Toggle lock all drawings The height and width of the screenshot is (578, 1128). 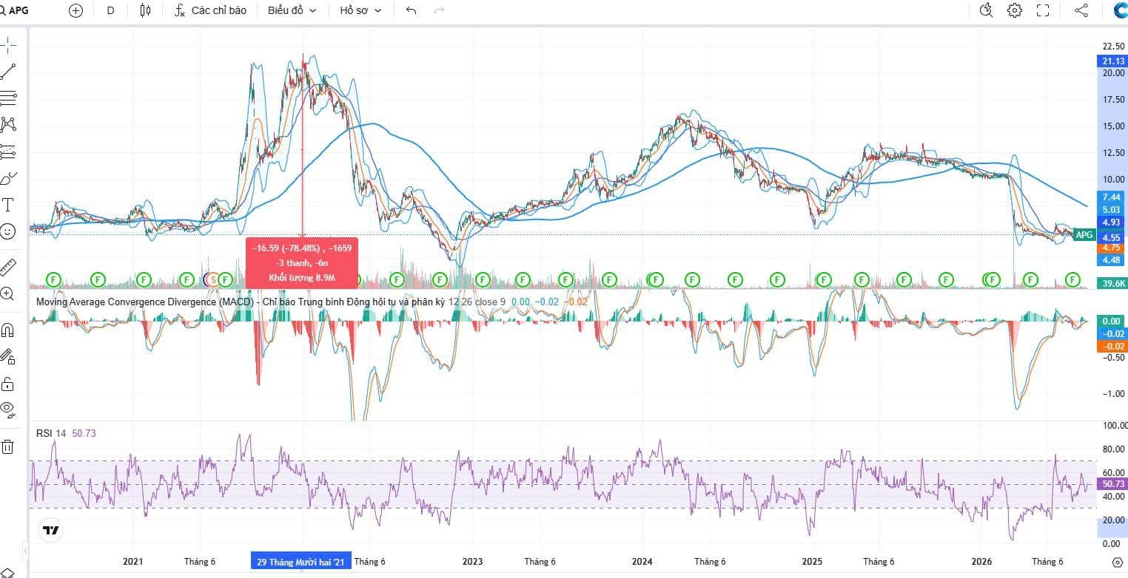(x=7, y=384)
